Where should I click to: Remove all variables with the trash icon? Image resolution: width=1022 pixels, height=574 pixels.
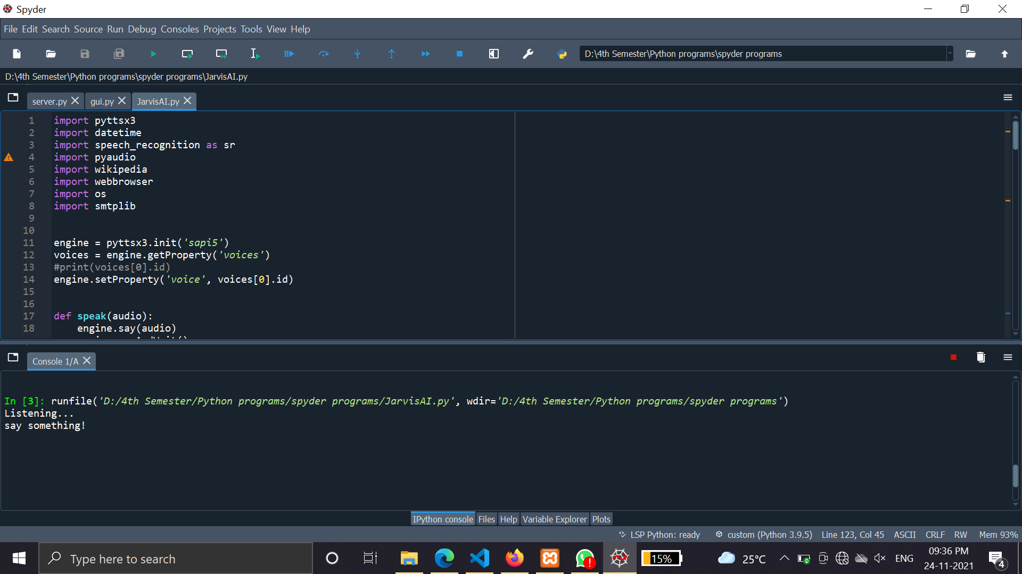[980, 358]
